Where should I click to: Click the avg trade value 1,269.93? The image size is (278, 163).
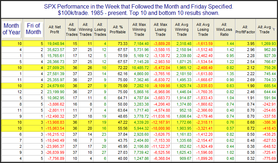(269, 44)
